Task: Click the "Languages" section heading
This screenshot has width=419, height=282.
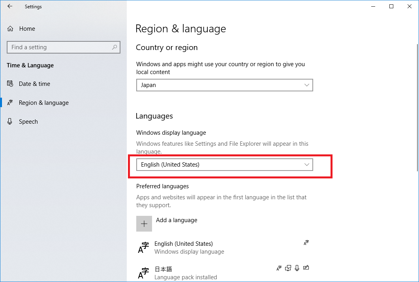Action: 154,116
